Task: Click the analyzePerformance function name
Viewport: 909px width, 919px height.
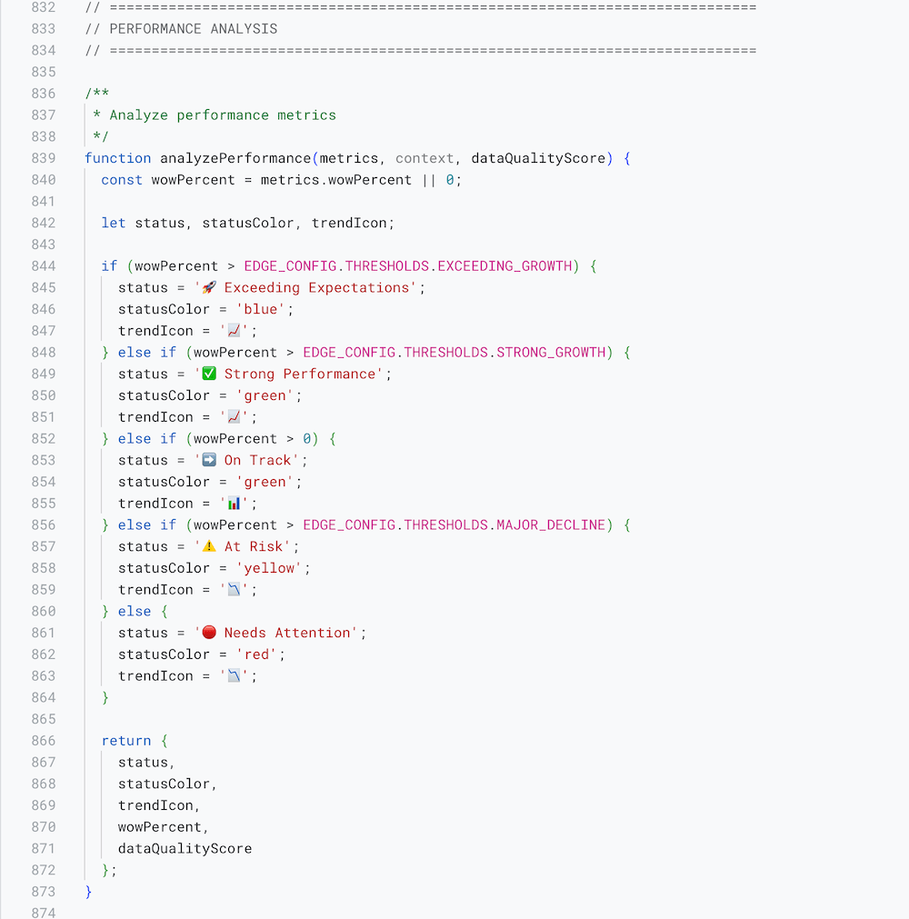Action: [235, 158]
